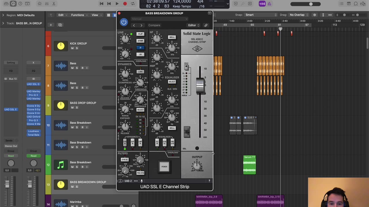Open the media Browsers icon
369x207 pixels.
pos(363,4)
